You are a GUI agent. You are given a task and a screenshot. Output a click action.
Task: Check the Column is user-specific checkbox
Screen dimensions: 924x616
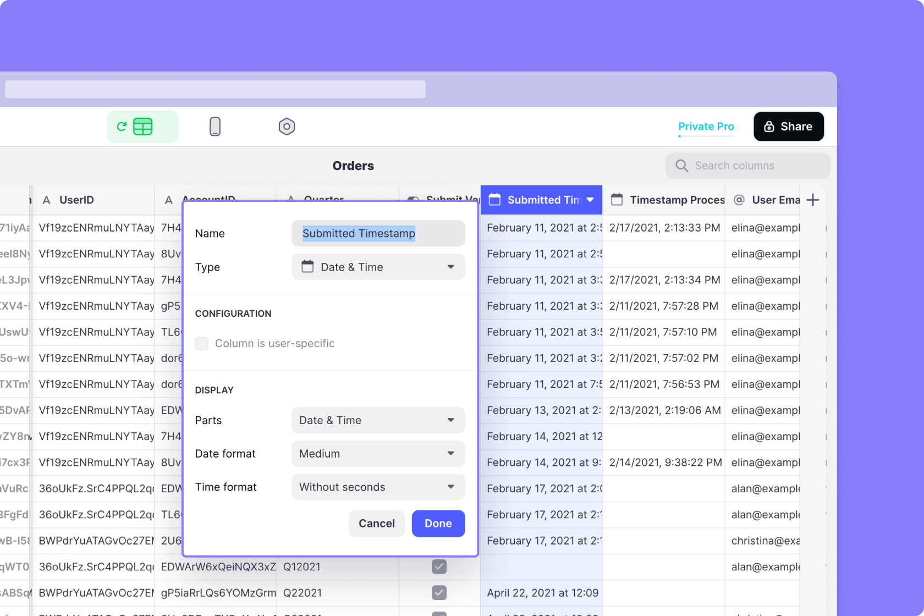(201, 343)
